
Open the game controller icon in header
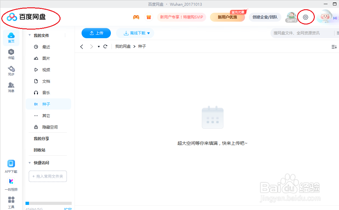136,17
